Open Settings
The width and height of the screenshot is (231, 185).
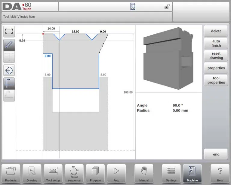[171, 173]
